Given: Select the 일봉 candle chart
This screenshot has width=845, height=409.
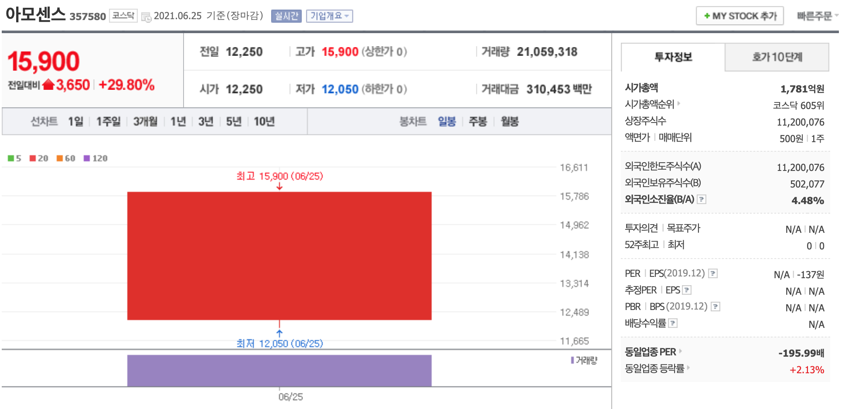Looking at the screenshot, I should [447, 121].
